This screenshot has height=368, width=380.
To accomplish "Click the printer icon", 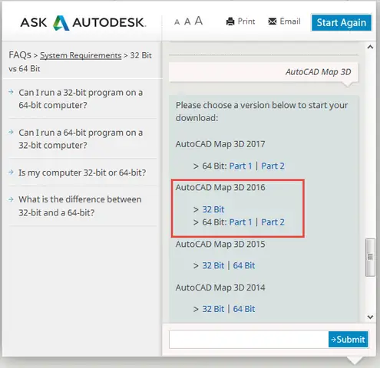I will click(230, 21).
